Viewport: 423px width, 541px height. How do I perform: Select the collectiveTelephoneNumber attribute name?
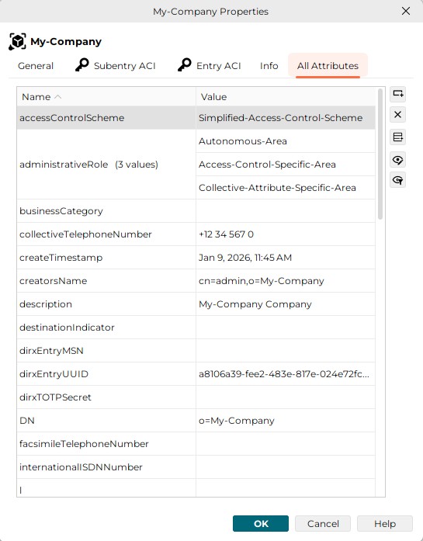click(106, 234)
